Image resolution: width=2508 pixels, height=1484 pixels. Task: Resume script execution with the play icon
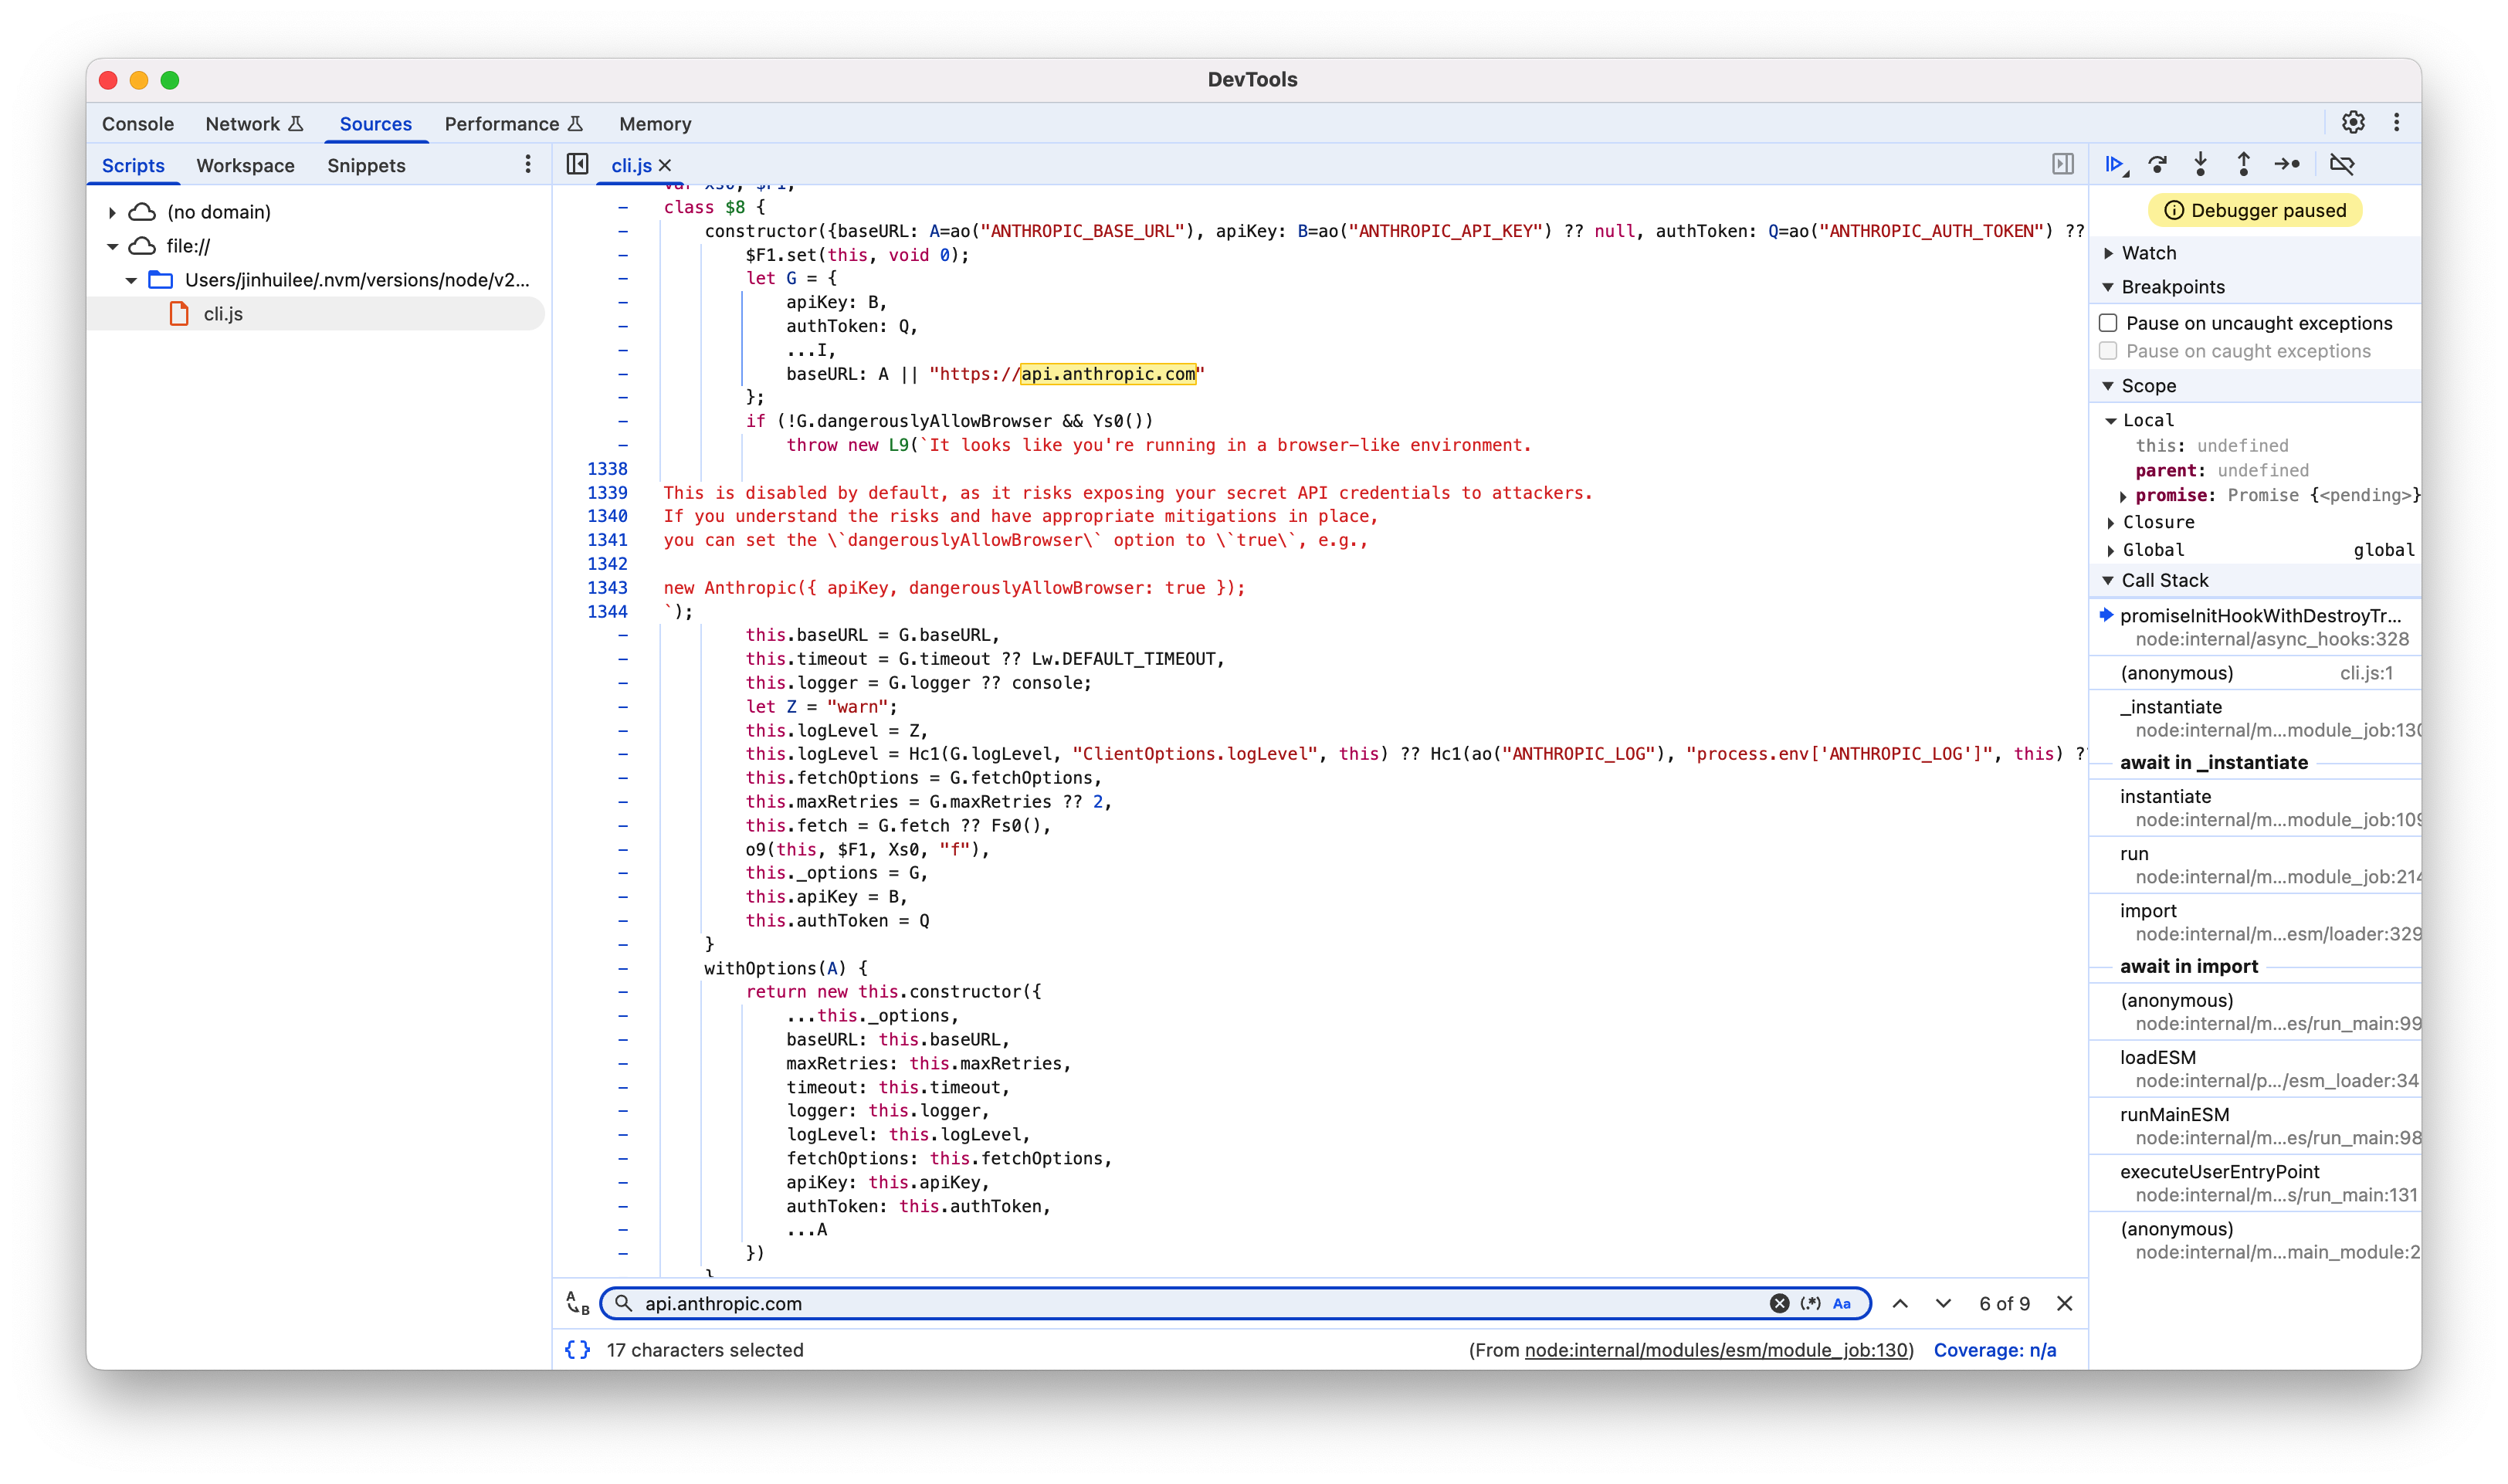[2114, 164]
